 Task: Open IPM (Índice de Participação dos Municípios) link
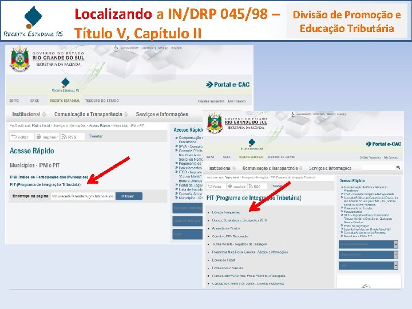click(x=49, y=177)
